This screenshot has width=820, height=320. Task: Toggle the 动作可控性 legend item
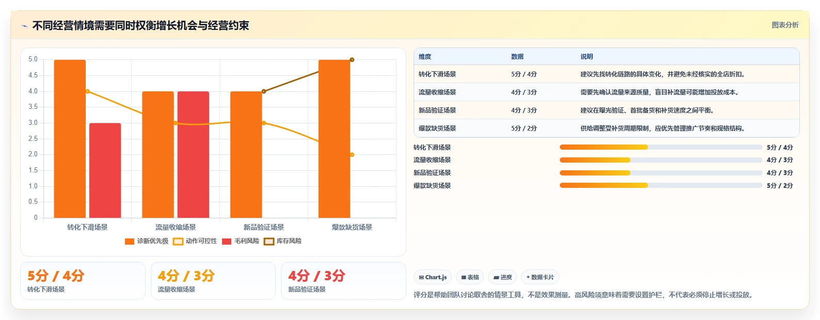pos(195,241)
